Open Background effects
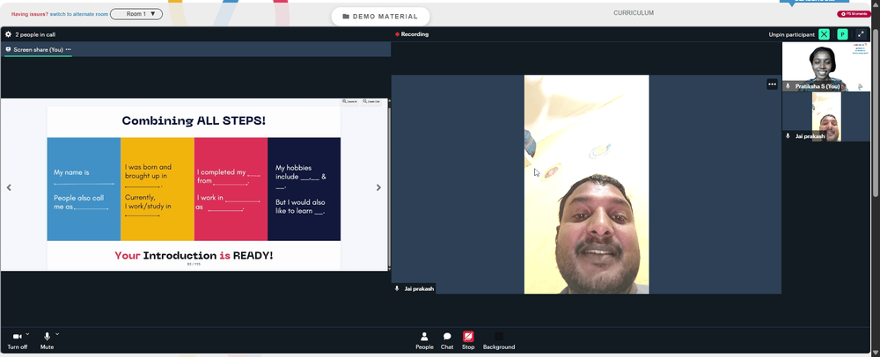 tap(498, 340)
